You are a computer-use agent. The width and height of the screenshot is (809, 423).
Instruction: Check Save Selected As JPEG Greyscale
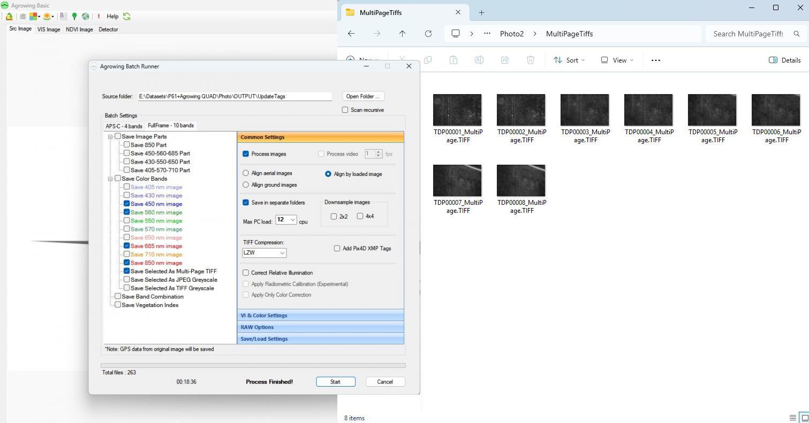127,280
